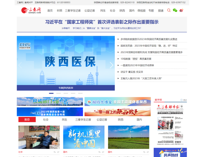The width and height of the screenshot is (204, 157).
Task: Go to previous carousel slide arrow
Action: (x=20, y=65)
